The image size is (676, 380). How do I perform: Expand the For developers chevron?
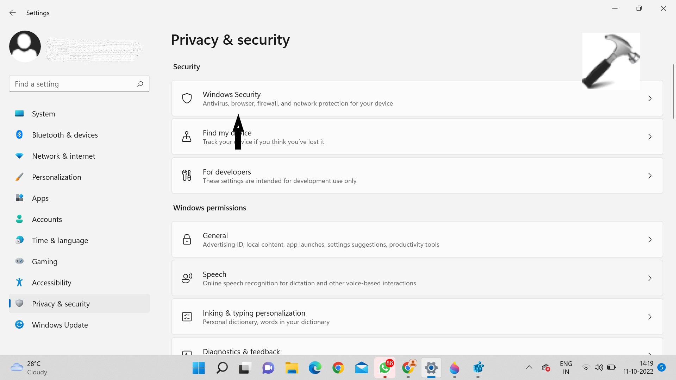(650, 176)
